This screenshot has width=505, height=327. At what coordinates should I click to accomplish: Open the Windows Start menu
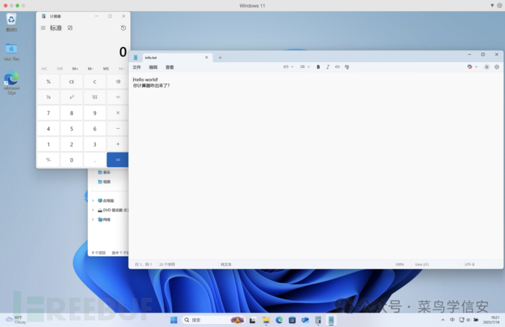point(173,320)
